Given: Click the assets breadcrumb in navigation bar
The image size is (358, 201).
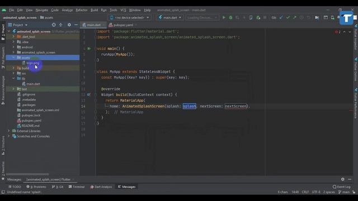Looking at the screenshot, I should pyautogui.click(x=47, y=17).
